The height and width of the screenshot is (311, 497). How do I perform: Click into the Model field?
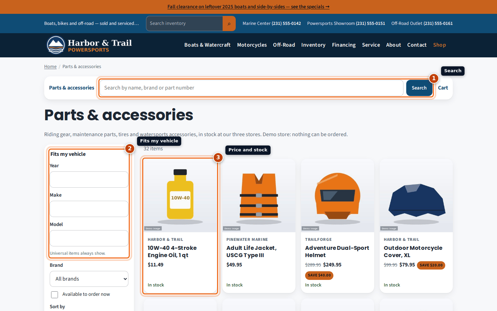89,238
